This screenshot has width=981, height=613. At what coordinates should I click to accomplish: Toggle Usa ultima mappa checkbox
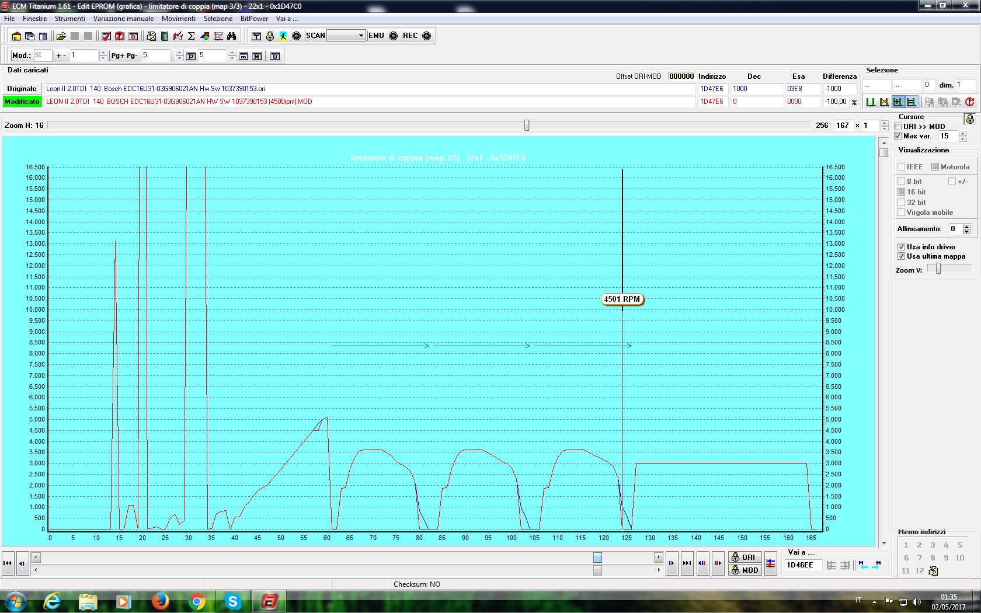[x=901, y=256]
